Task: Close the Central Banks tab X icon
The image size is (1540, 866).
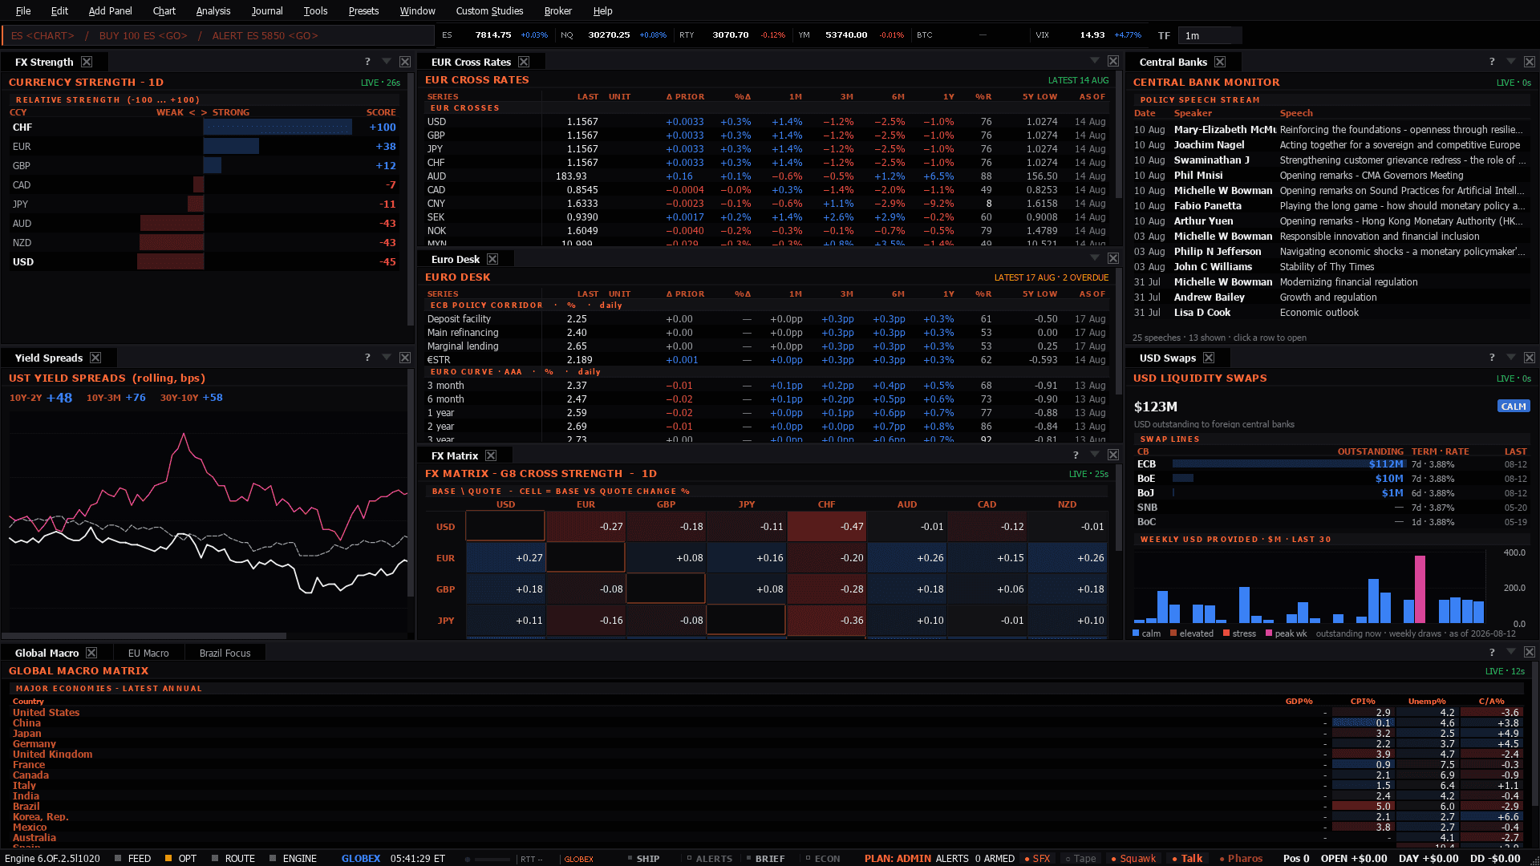Action: point(1220,62)
